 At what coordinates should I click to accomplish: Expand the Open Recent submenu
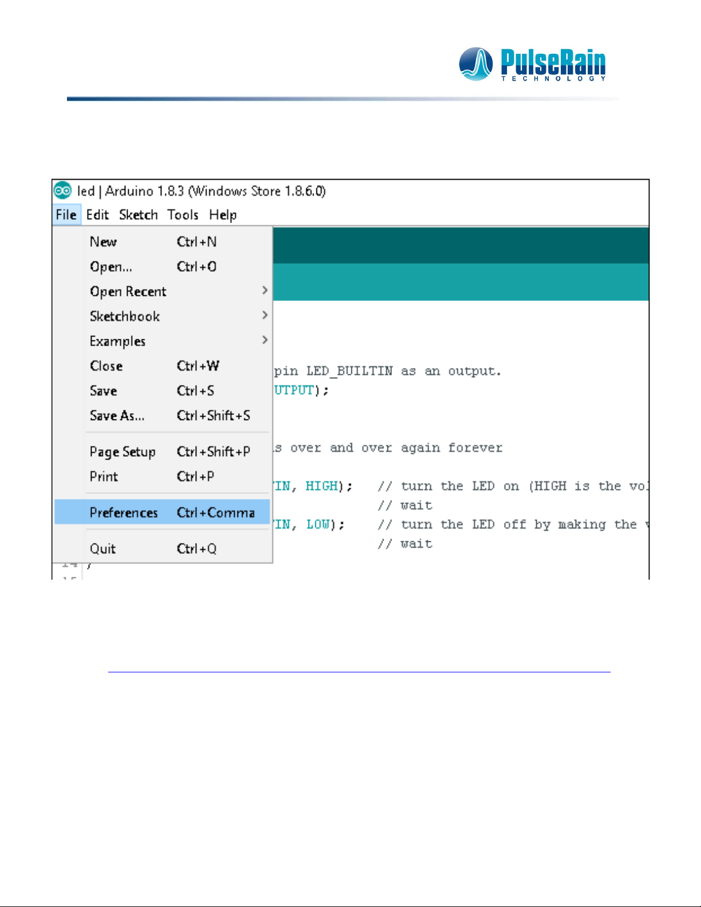point(128,292)
